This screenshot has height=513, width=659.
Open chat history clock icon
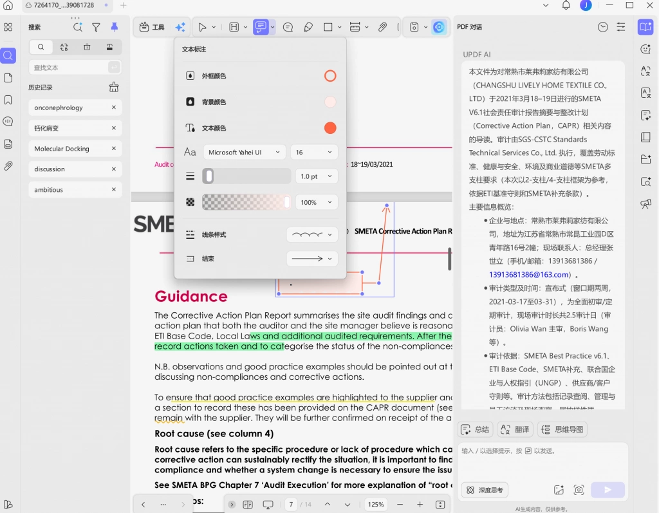[x=602, y=27]
